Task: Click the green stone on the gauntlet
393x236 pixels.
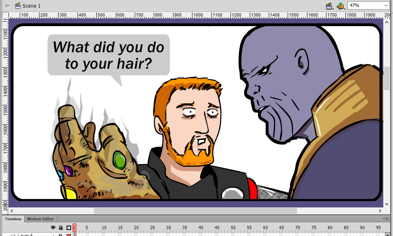Action: click(x=119, y=160)
